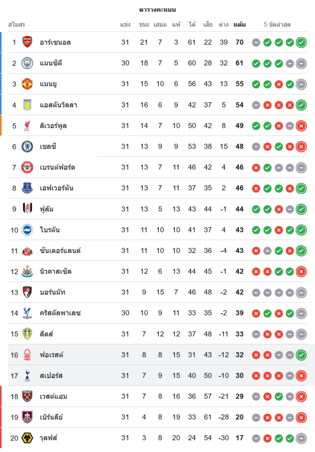Open the เบรนต์ฟอร์ด team link

click(x=57, y=167)
